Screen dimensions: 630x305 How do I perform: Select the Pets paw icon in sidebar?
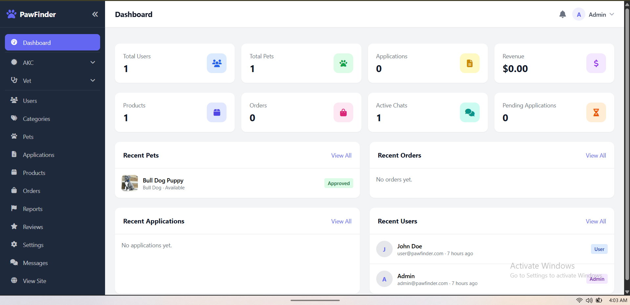[14, 137]
